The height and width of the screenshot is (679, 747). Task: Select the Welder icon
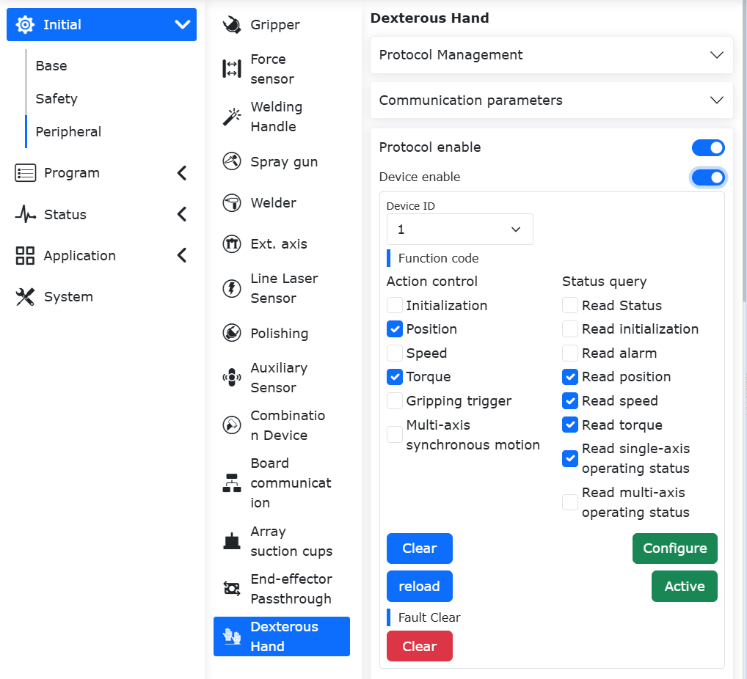(232, 203)
